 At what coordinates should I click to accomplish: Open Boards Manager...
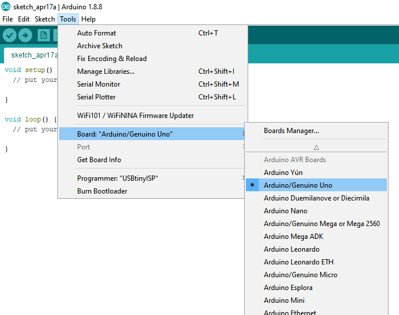[316, 131]
